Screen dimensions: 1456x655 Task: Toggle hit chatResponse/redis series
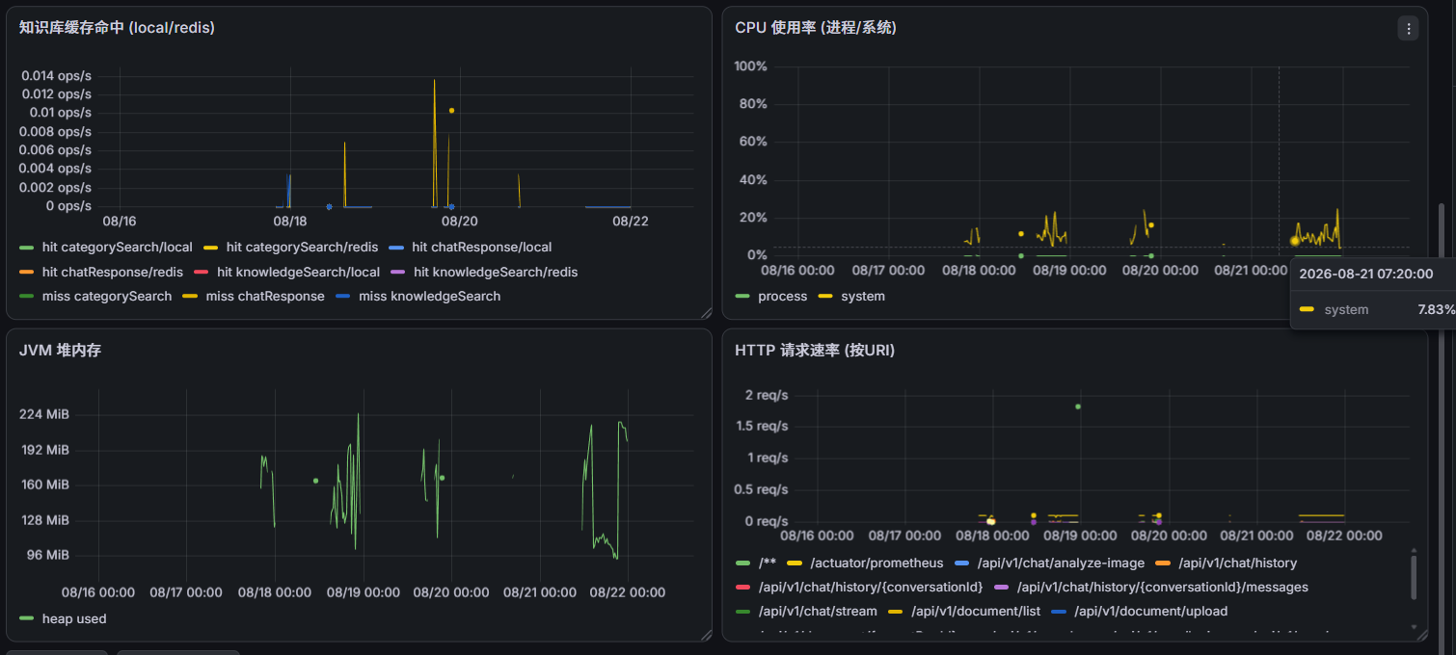[x=113, y=273]
